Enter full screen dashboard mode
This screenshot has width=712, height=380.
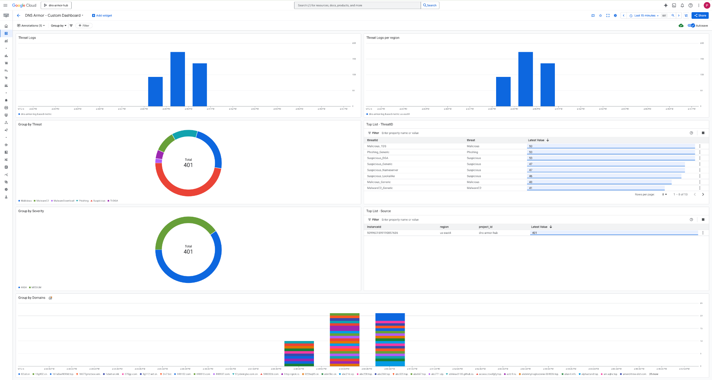(x=608, y=16)
